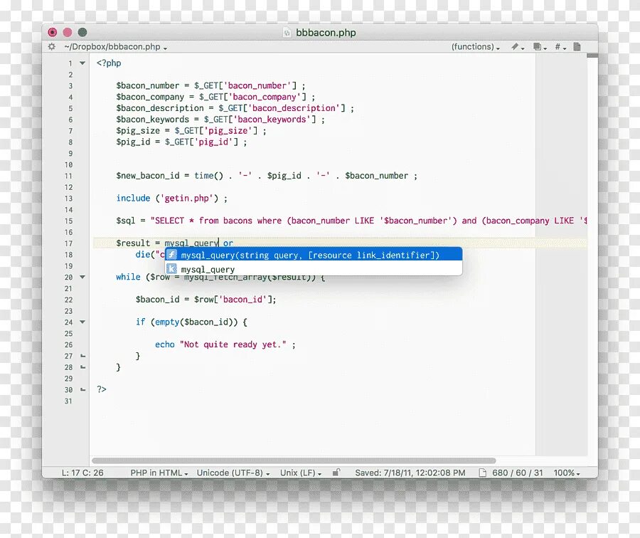
Task: Click the horizontal scrollbar thumb
Action: pos(294,460)
